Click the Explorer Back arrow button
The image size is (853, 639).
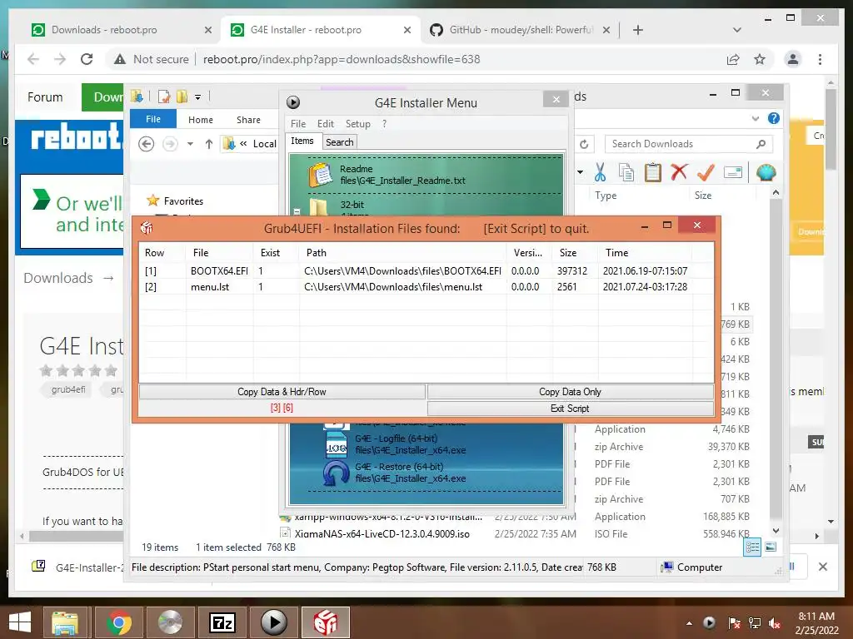146,144
